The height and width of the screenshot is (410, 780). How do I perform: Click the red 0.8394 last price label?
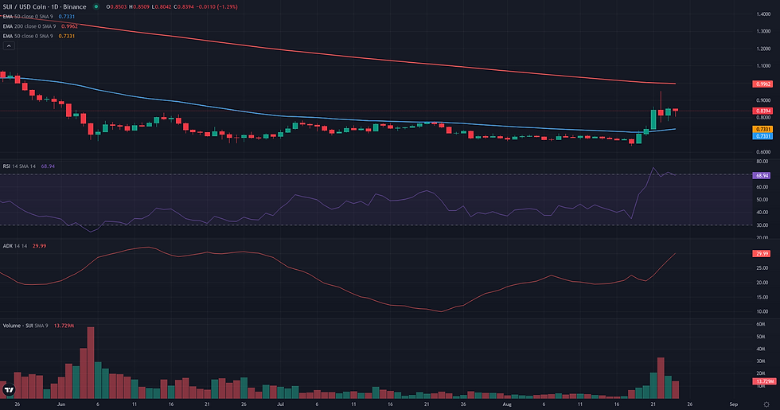[763, 111]
